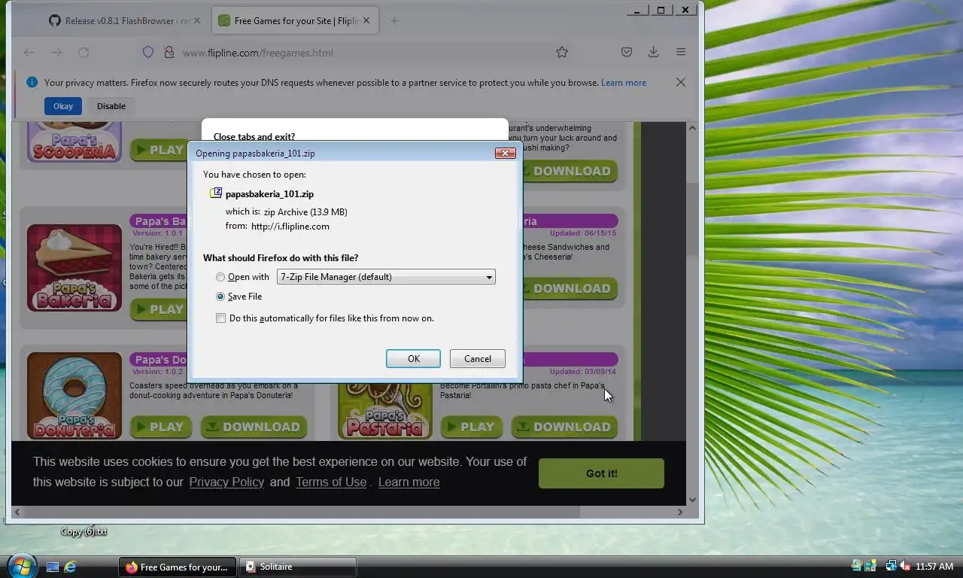Screen dimensions: 963x578
Task: Click the Papa's Donuteria game thumbnail
Action: pyautogui.click(x=74, y=396)
